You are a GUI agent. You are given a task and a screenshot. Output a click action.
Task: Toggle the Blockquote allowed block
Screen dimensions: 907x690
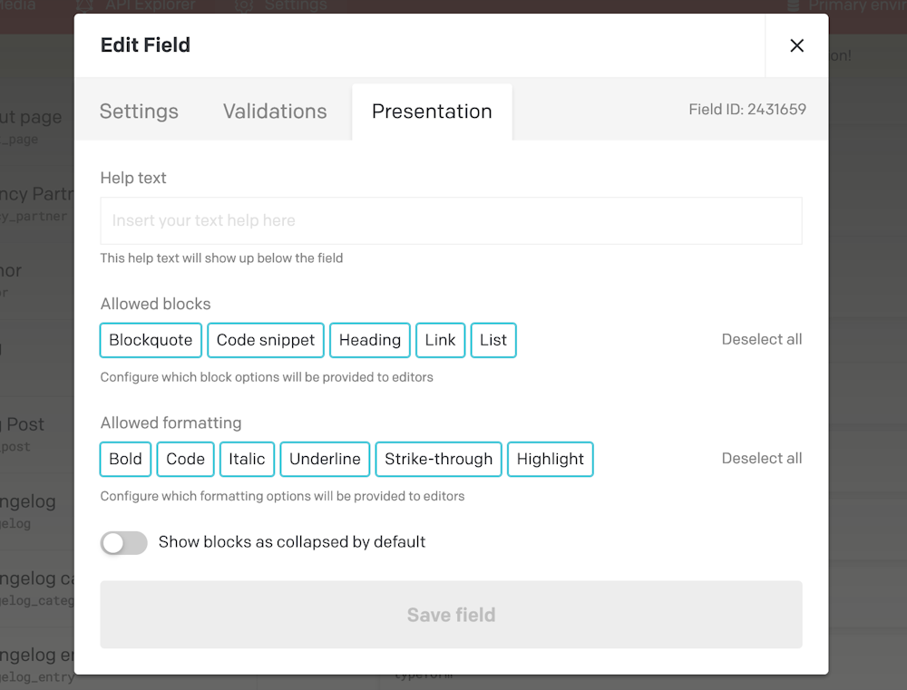pyautogui.click(x=151, y=340)
